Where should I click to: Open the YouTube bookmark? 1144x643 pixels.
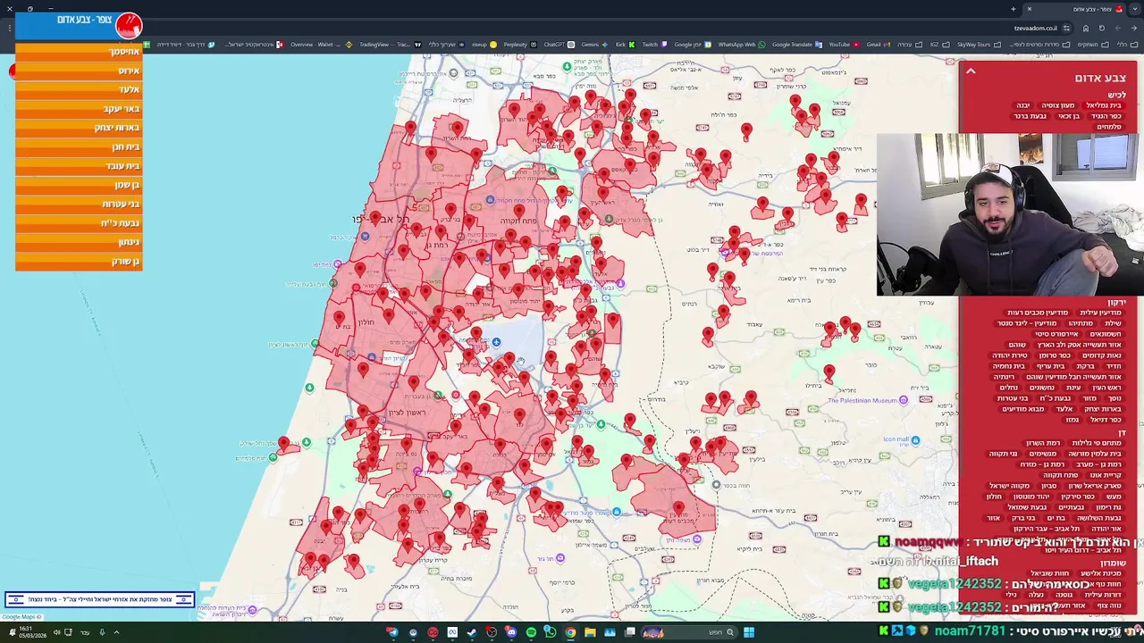point(843,45)
